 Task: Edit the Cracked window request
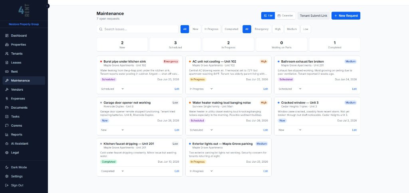click(x=354, y=130)
